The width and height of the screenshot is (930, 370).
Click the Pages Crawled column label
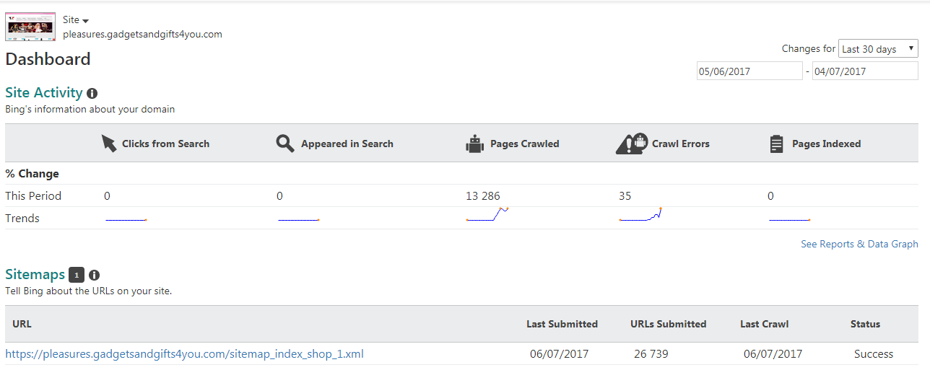click(x=525, y=144)
